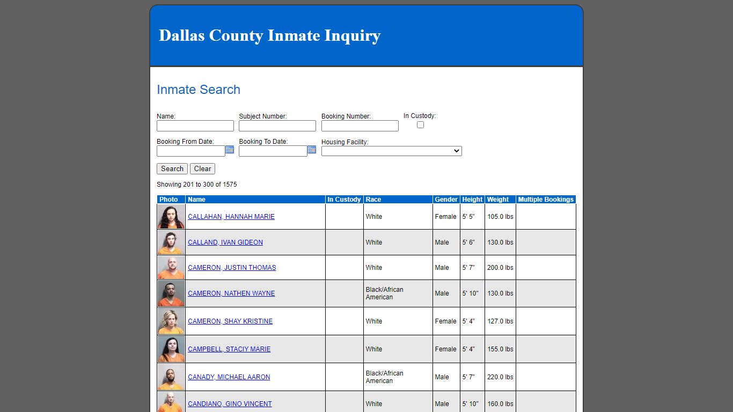
Task: Click Justin Thomas Cameron's photo thumbnail
Action: pos(171,268)
